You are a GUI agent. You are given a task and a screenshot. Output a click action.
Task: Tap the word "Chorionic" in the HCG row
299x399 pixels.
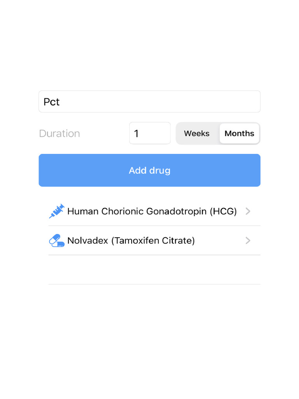(122, 211)
